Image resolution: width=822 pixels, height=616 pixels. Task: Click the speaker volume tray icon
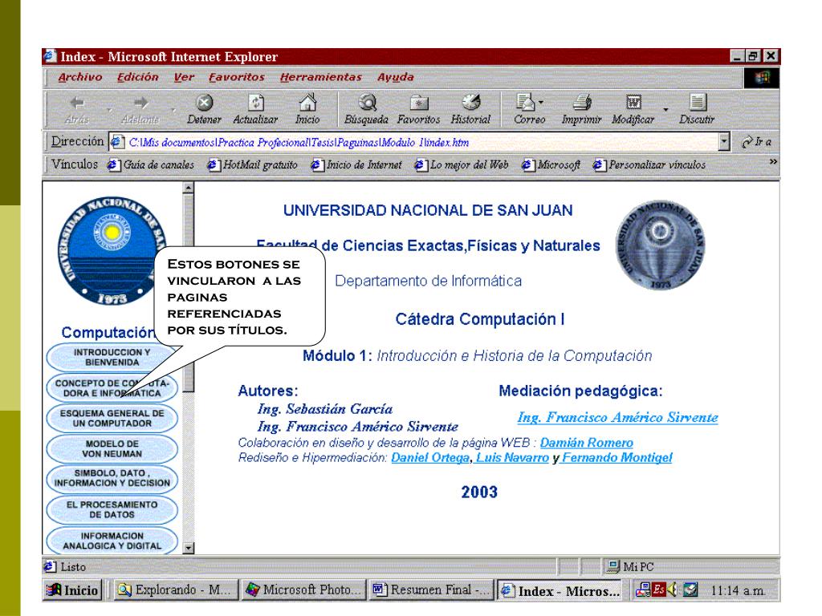(x=672, y=590)
